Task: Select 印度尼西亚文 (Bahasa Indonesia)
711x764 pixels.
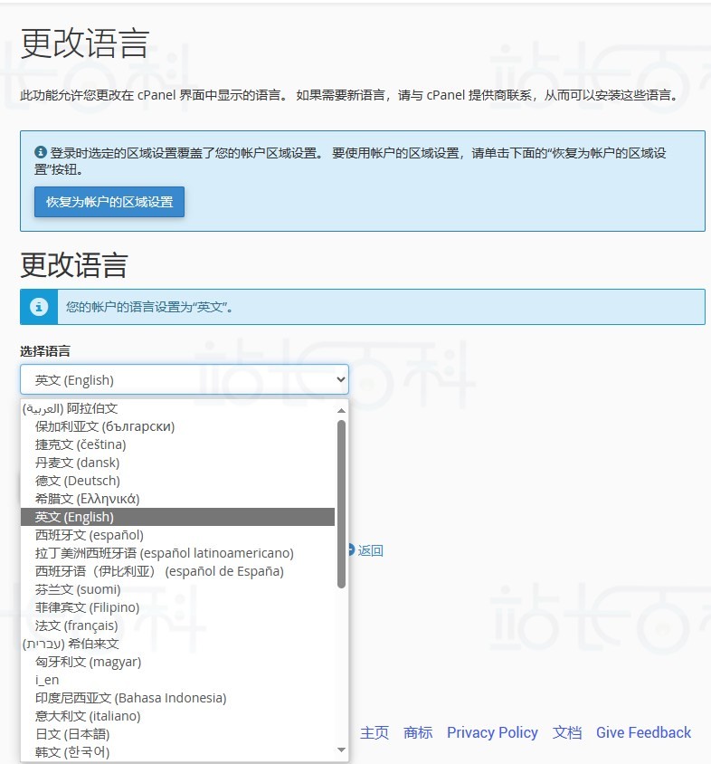Action: click(x=177, y=698)
